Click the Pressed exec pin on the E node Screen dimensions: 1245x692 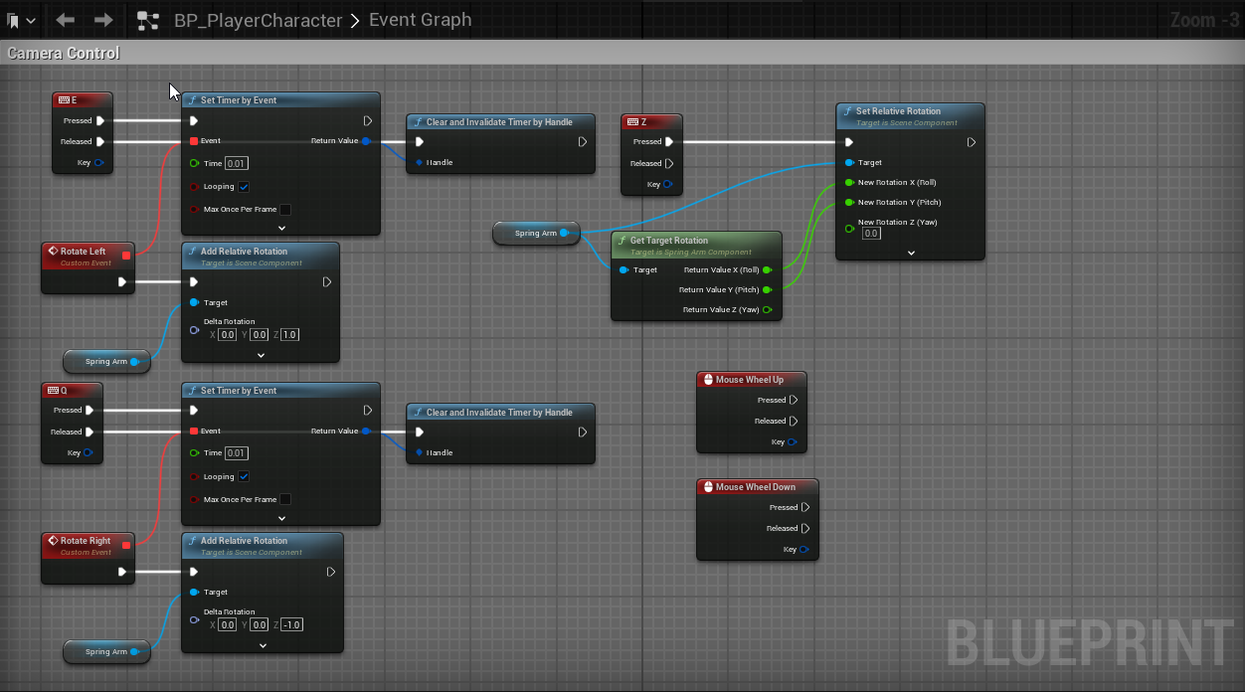tap(100, 121)
